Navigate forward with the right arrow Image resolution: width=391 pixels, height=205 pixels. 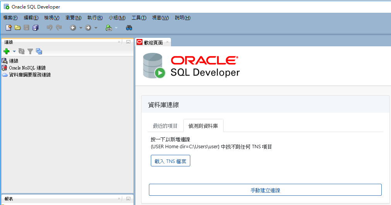(88, 28)
